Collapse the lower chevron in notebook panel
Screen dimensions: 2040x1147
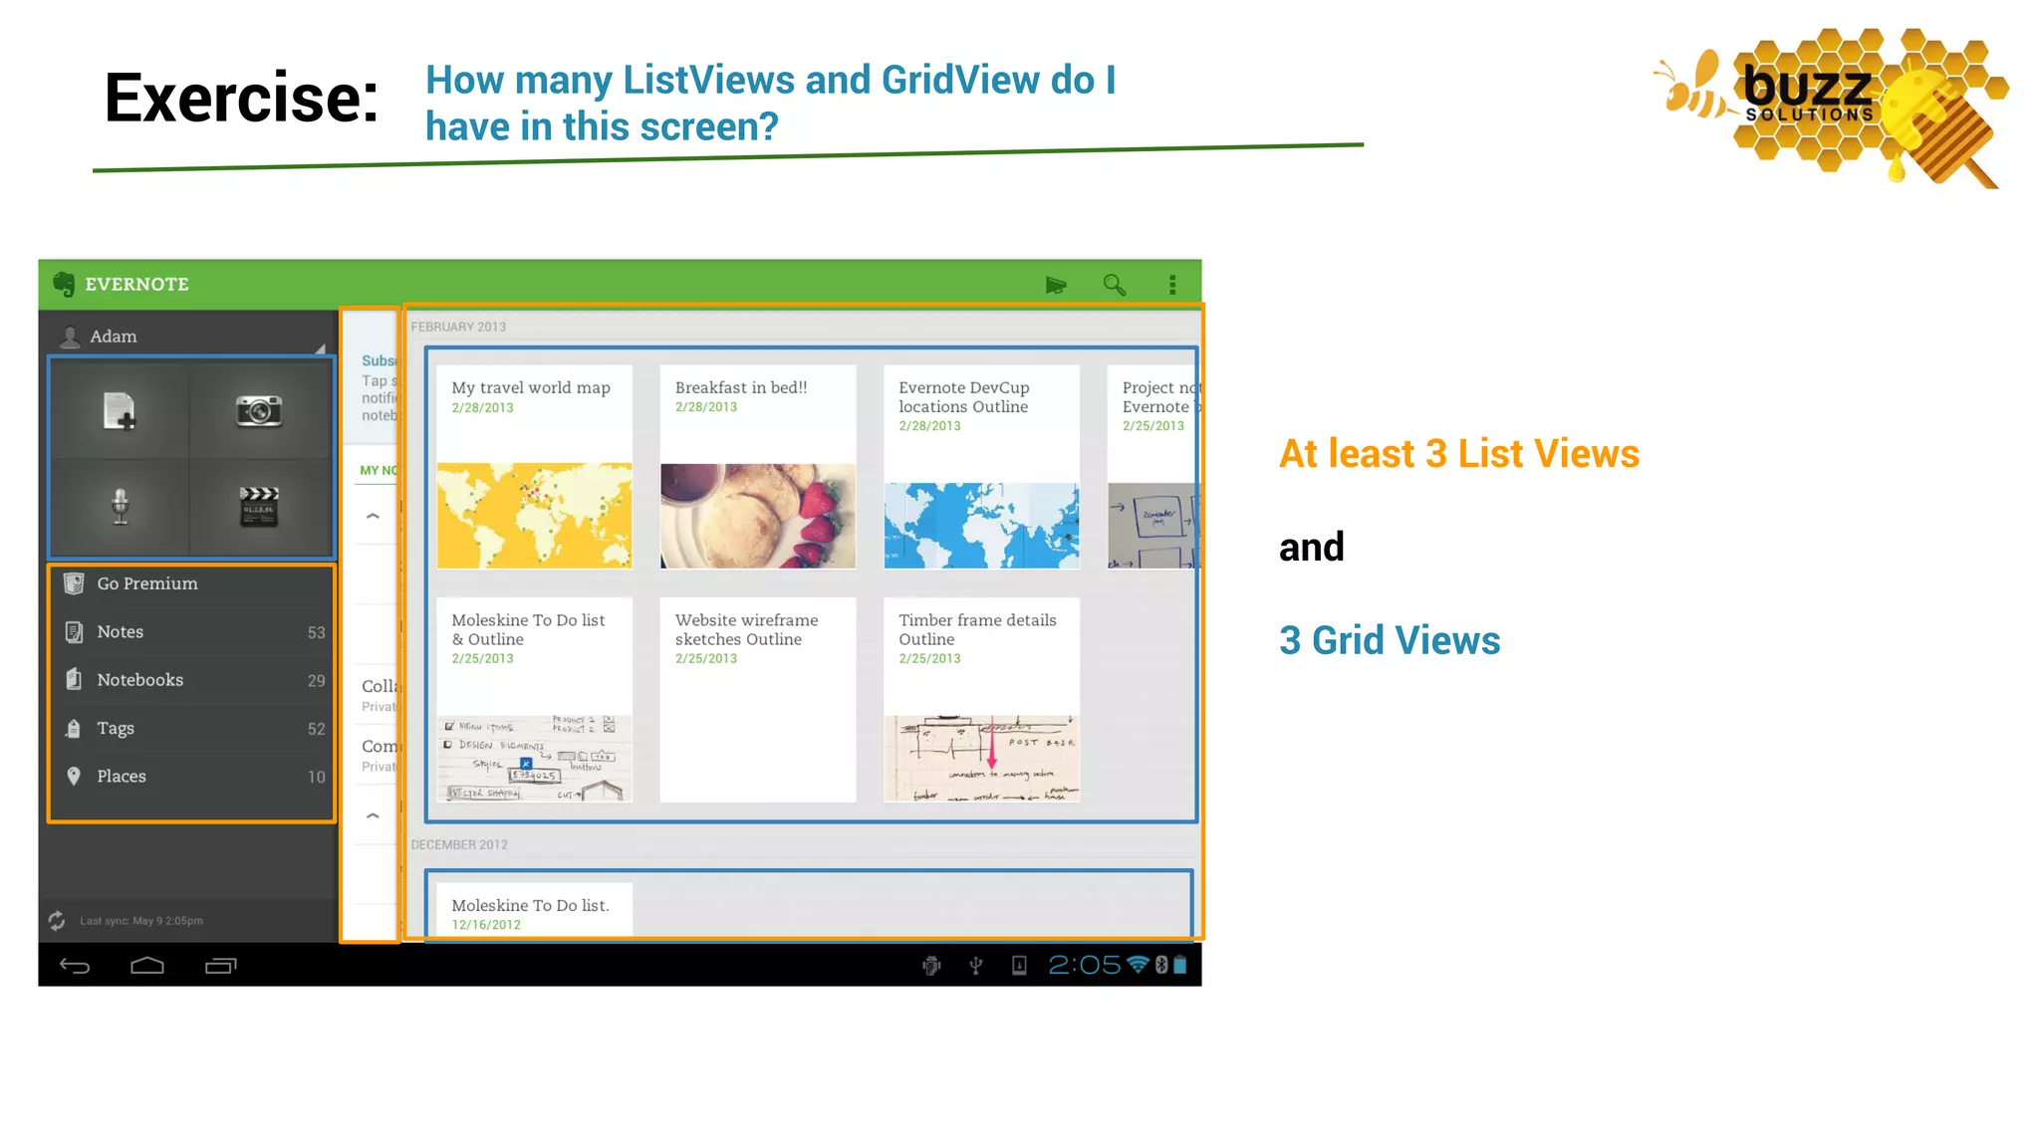[x=373, y=815]
